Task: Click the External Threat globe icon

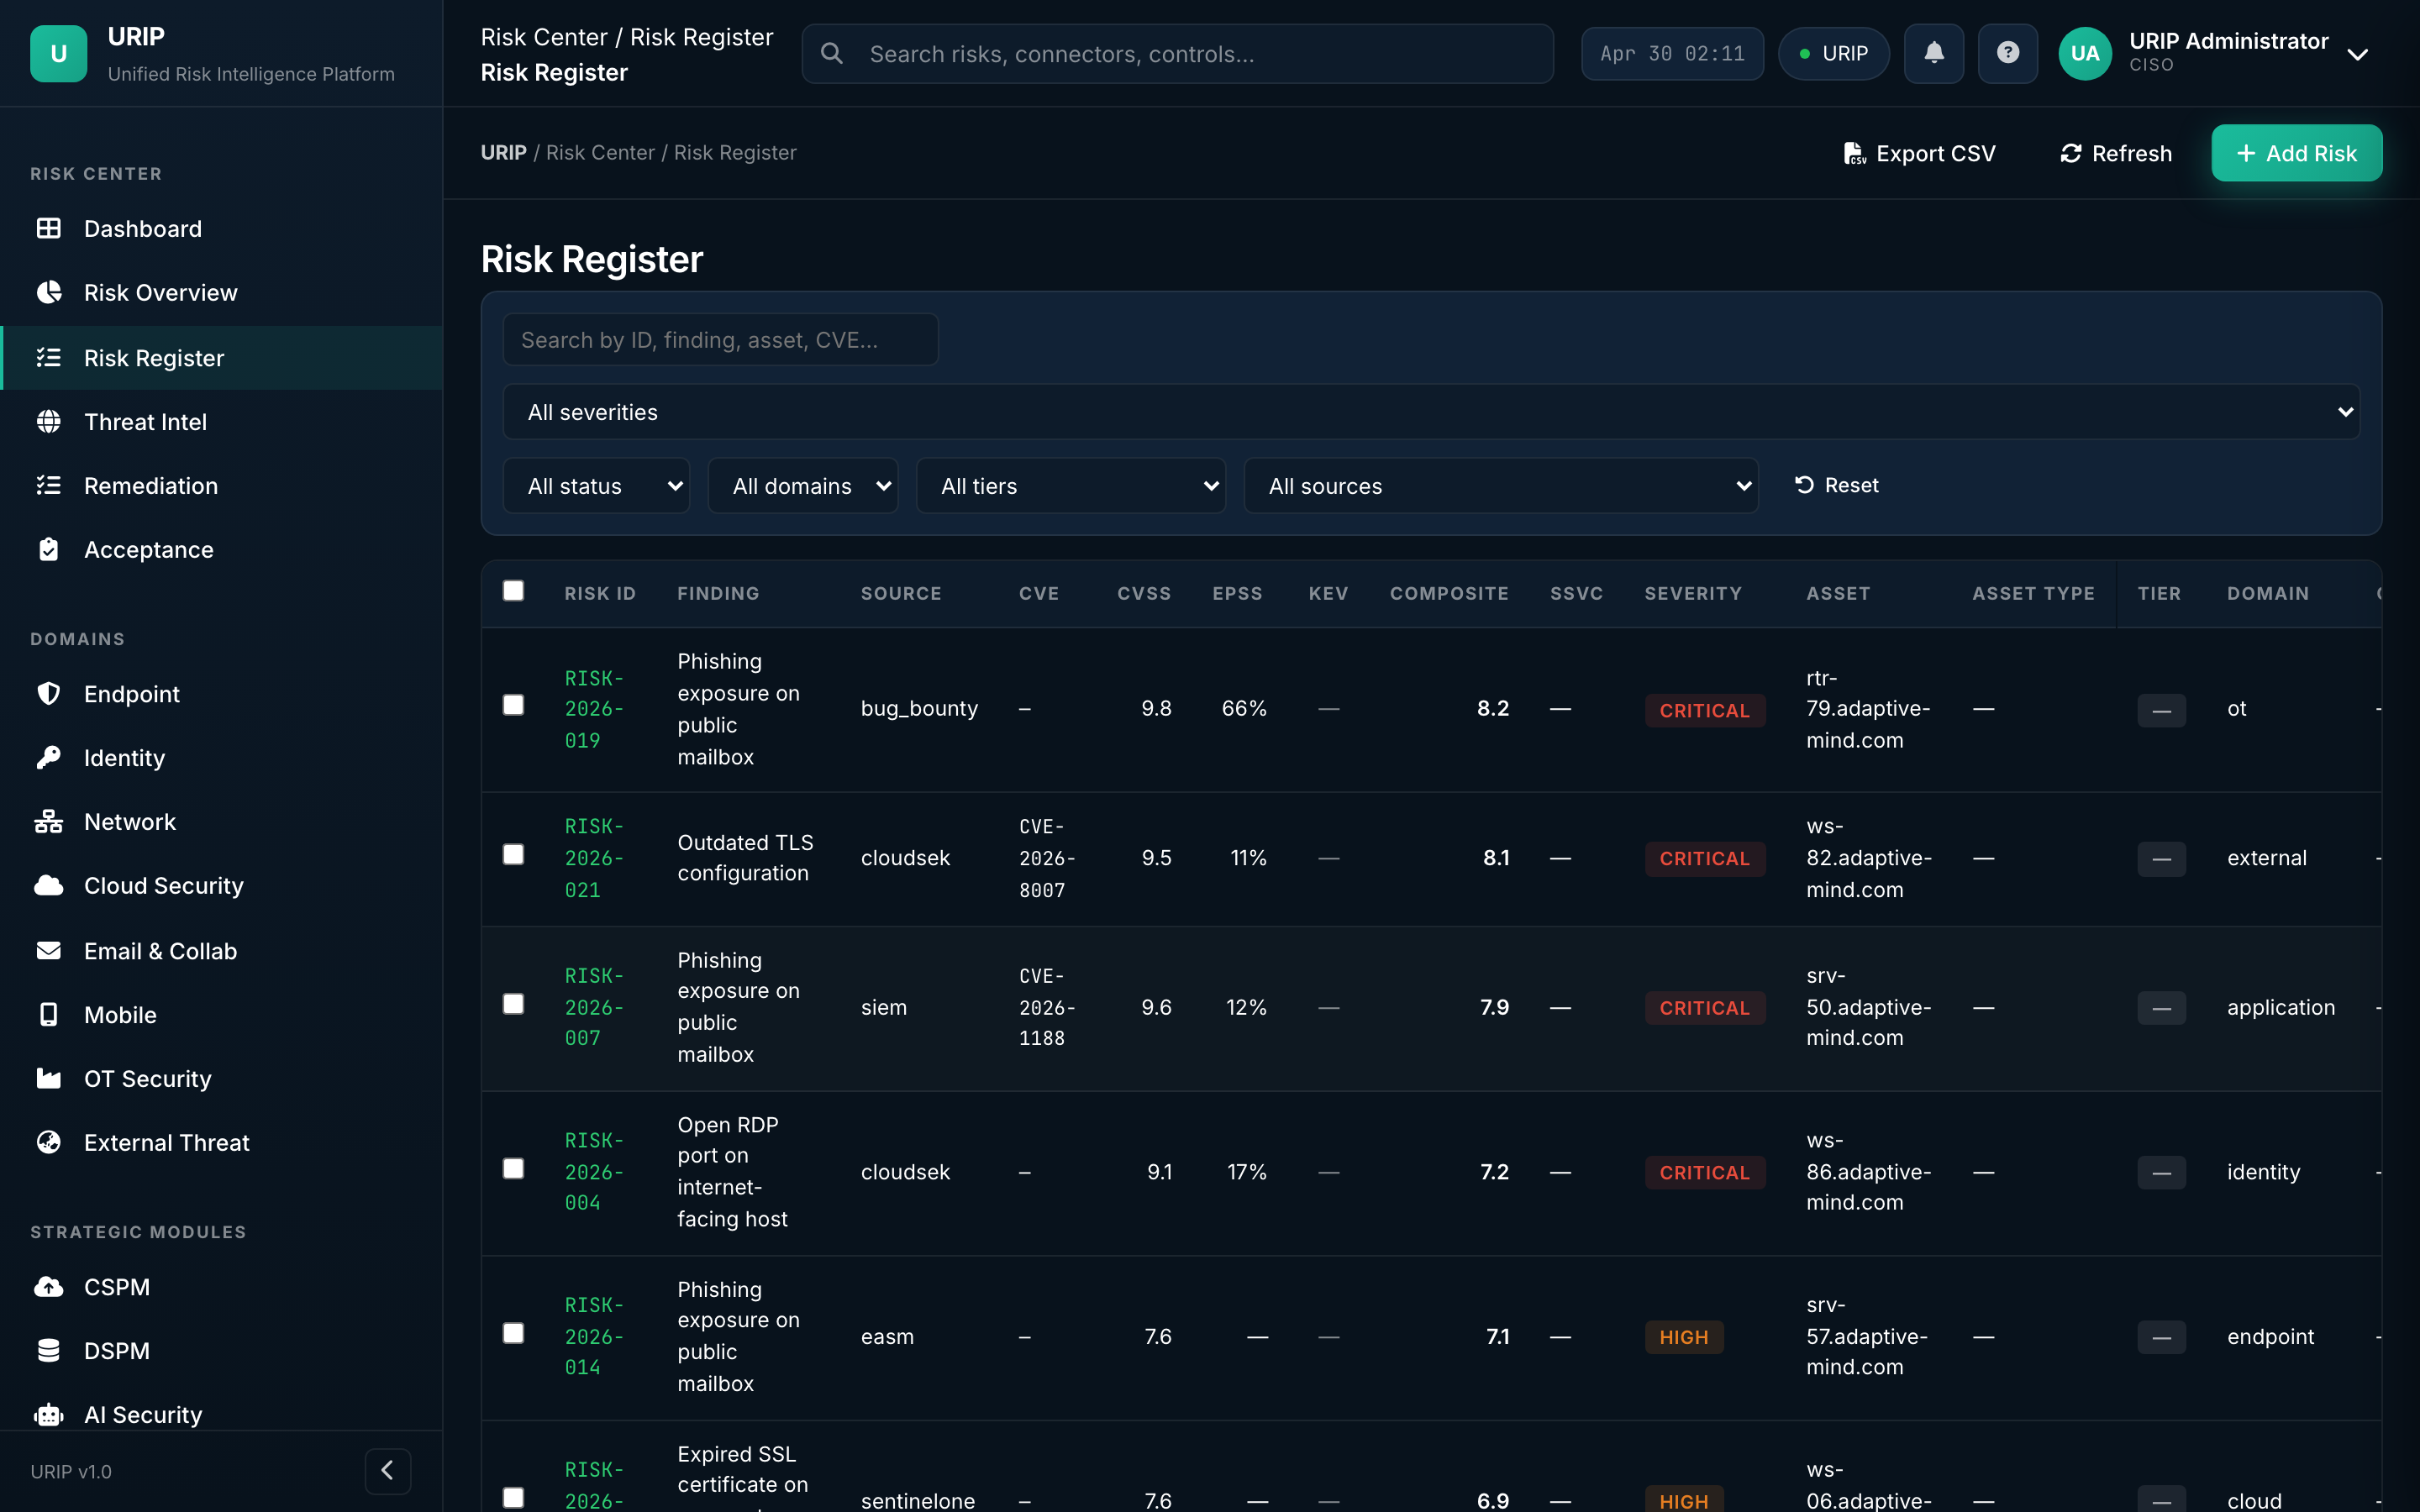Action: coord(48,1143)
